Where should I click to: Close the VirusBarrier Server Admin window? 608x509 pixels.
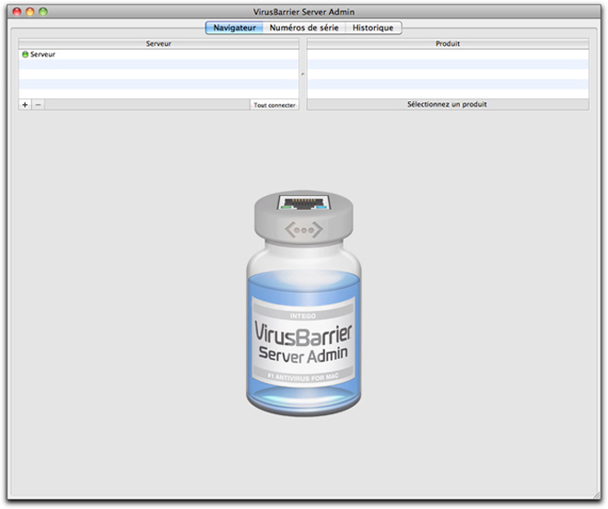pos(18,12)
